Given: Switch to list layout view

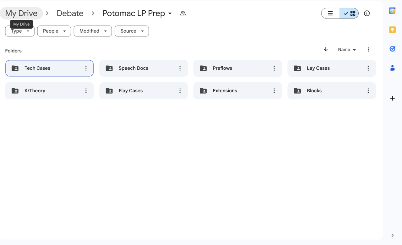Looking at the screenshot, I should (x=330, y=14).
